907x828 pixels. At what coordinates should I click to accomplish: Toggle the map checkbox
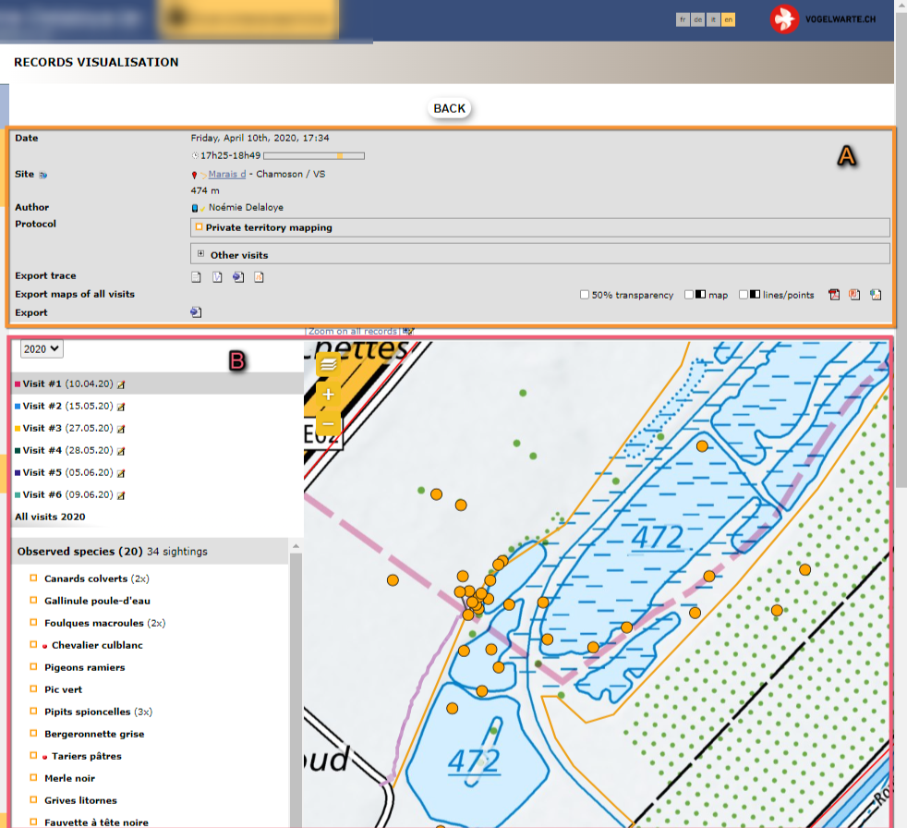coord(689,295)
